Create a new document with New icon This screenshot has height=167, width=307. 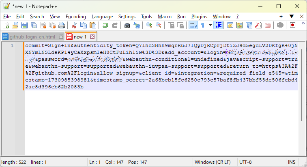pyautogui.click(x=6, y=25)
